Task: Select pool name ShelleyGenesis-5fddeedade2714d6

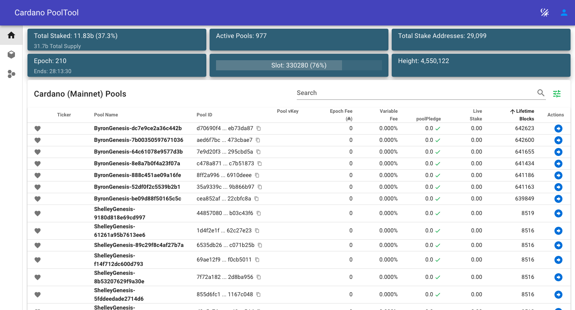Action: (x=119, y=295)
